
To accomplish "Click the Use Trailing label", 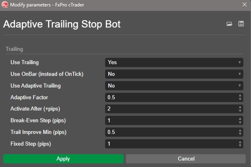I will point(25,62).
